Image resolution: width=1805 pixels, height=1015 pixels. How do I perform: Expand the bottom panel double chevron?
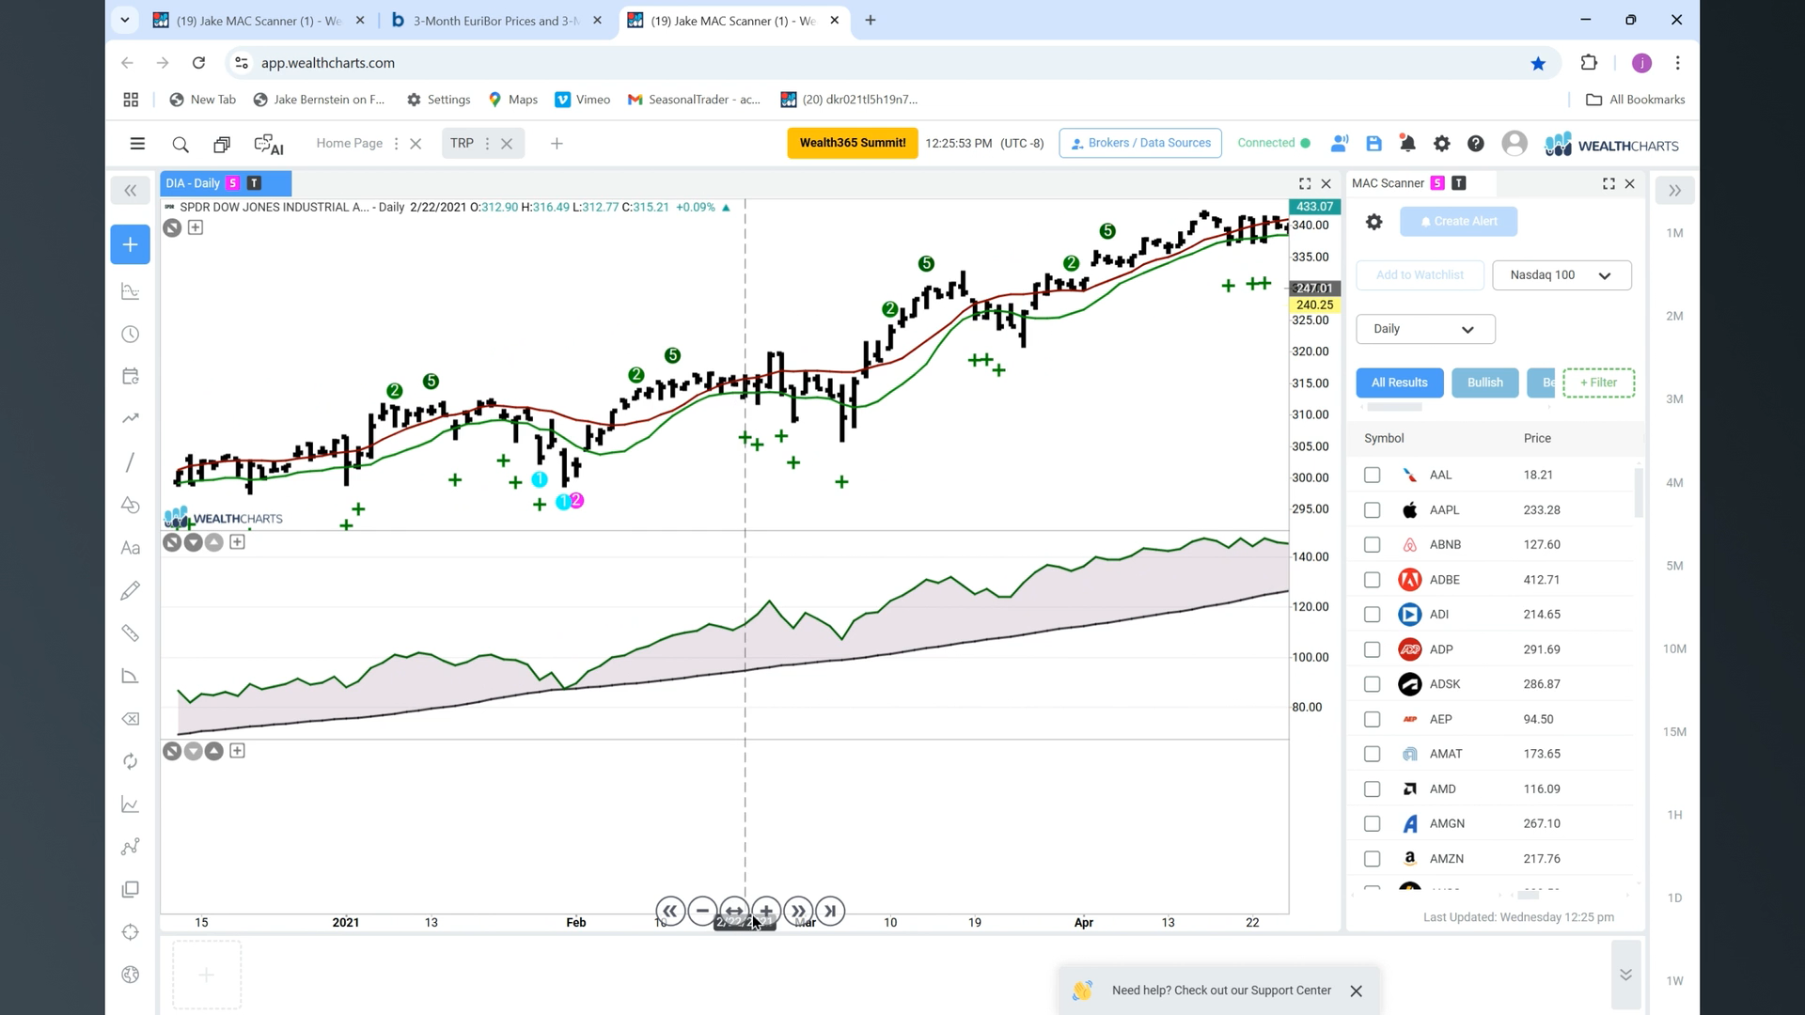tap(1625, 975)
